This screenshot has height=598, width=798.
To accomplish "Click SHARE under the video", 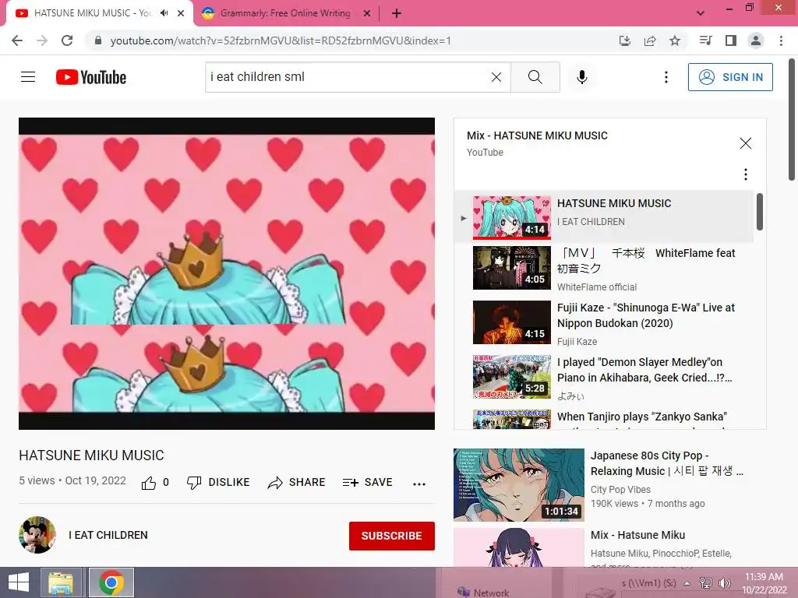I will (297, 483).
